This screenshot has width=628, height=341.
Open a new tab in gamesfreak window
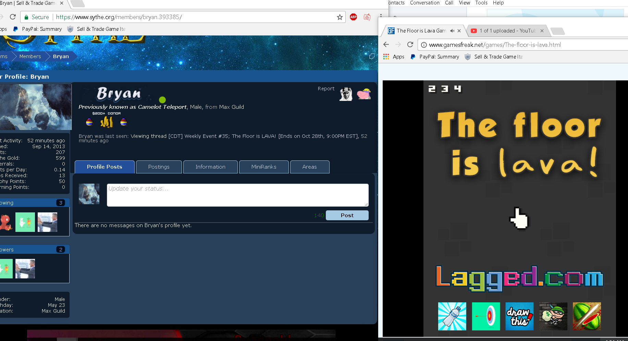click(x=558, y=31)
